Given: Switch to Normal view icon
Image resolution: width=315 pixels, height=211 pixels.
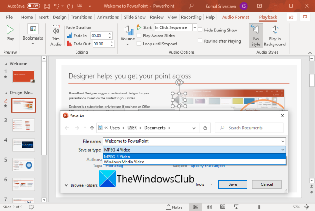Looking at the screenshot, I should click(195, 207).
